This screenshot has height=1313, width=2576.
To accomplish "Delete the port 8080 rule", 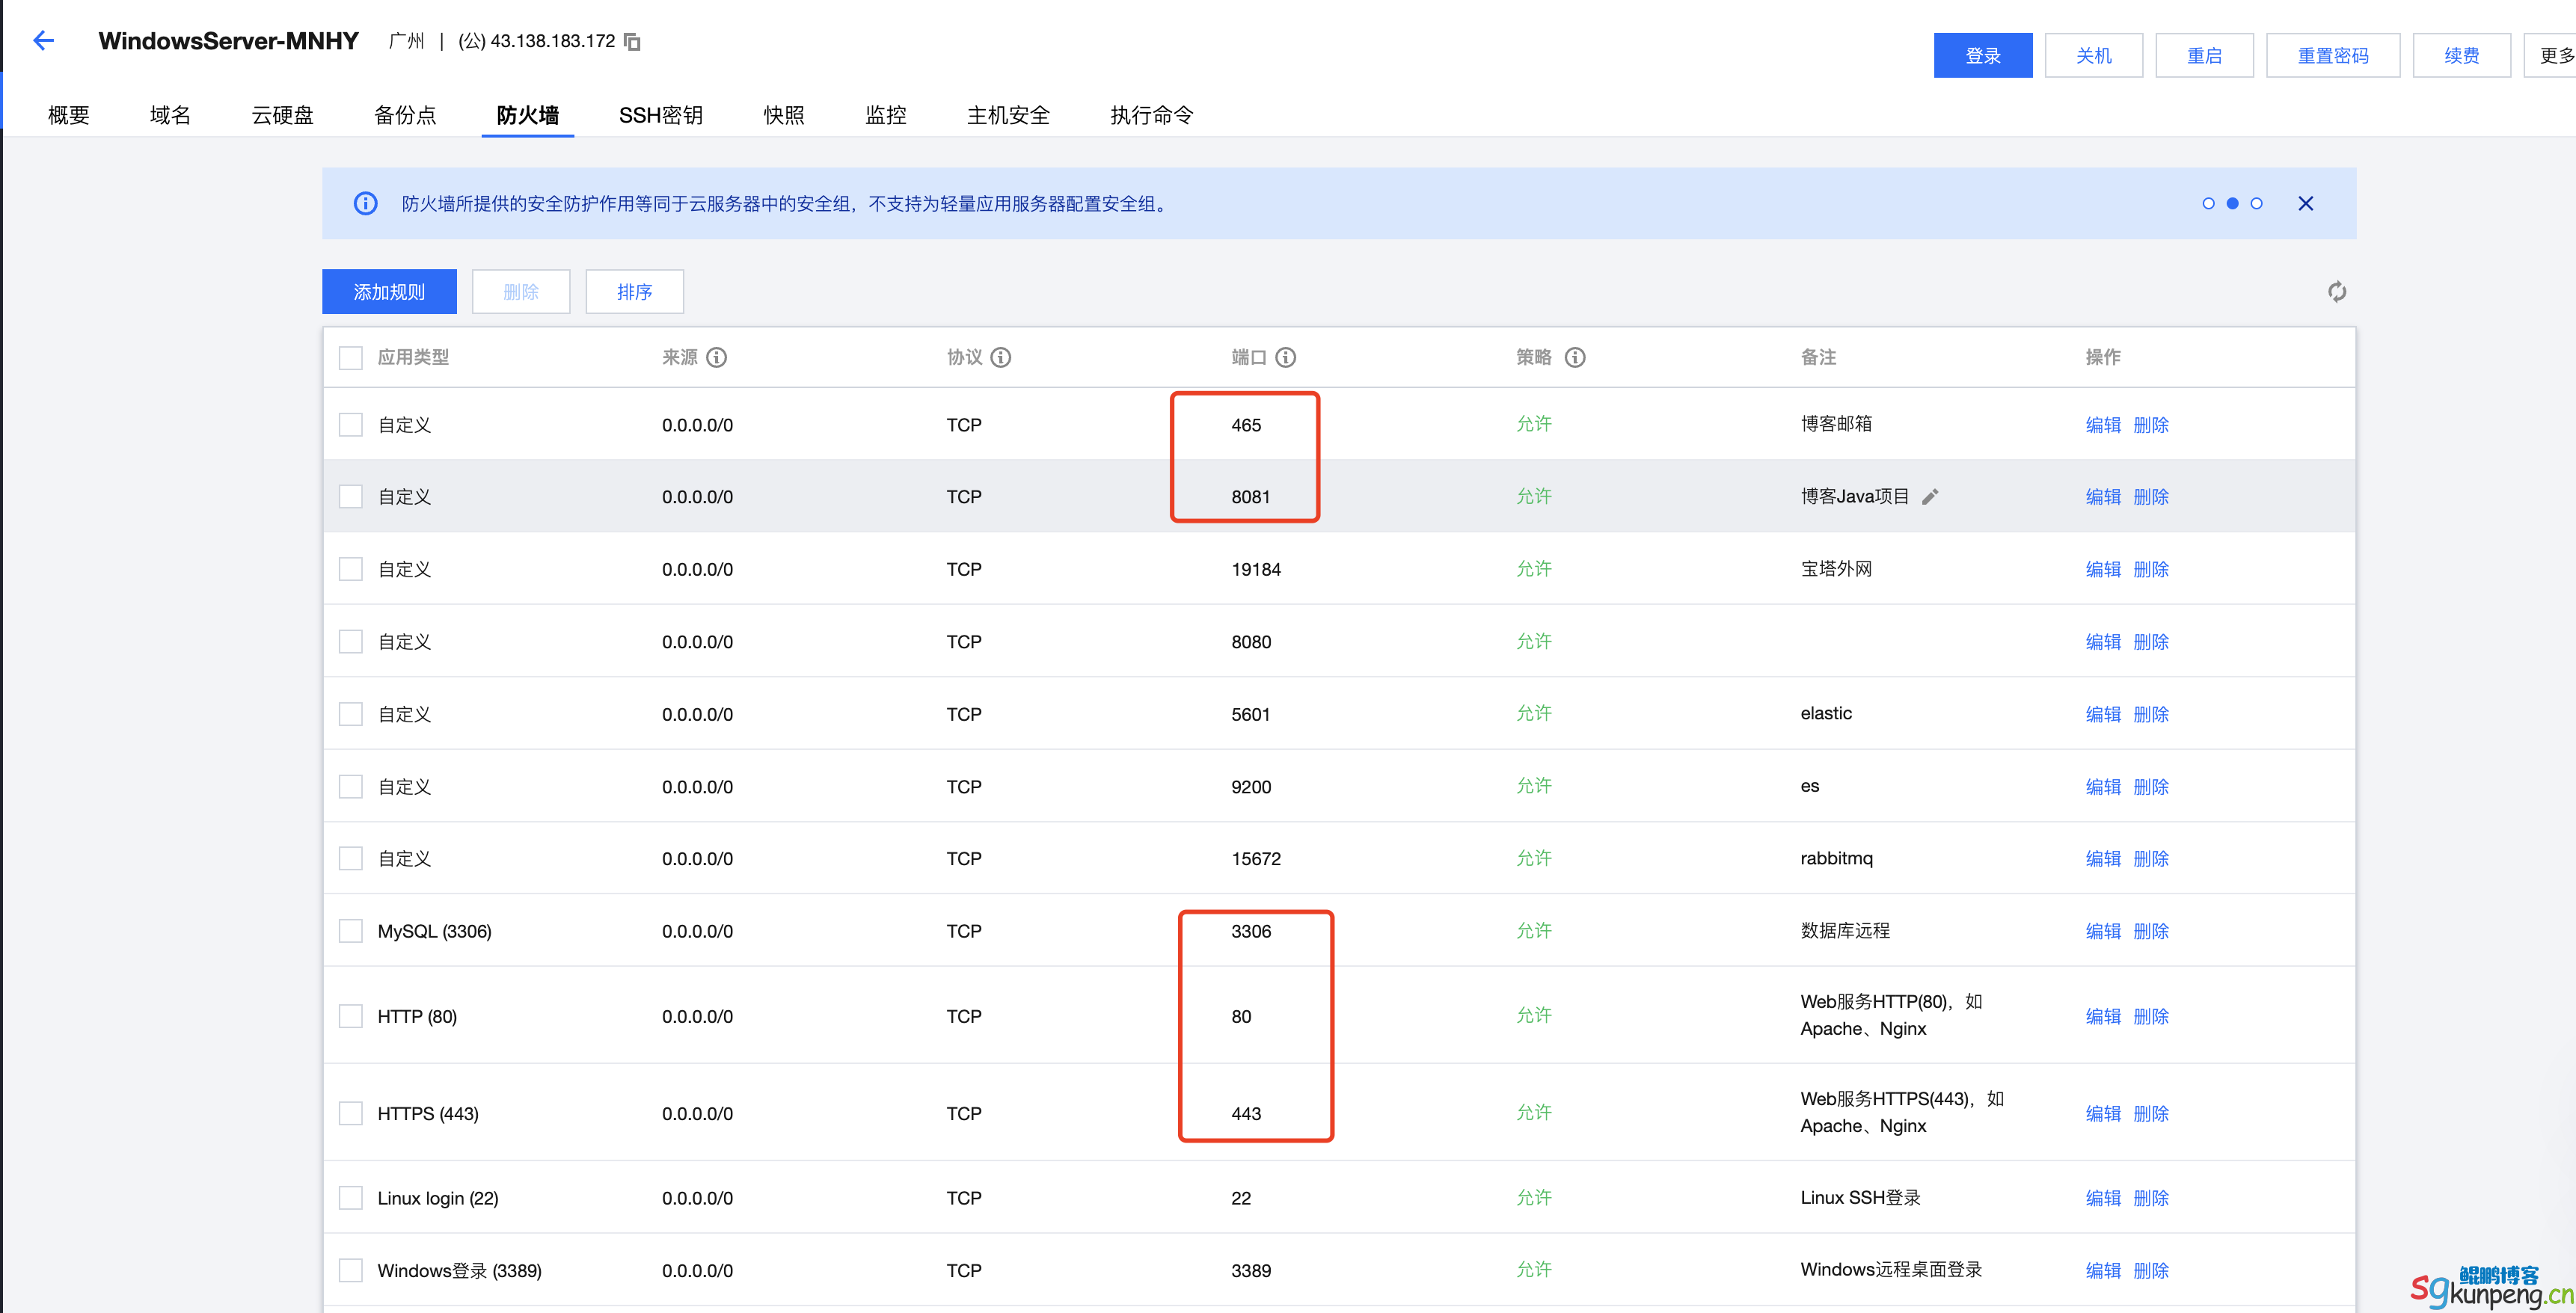I will pyautogui.click(x=2151, y=642).
